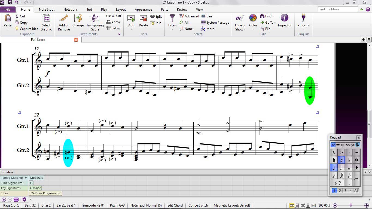The image size is (372, 209).
Task: Open Add or Remove instruments trumpet icon
Action: click(x=64, y=18)
